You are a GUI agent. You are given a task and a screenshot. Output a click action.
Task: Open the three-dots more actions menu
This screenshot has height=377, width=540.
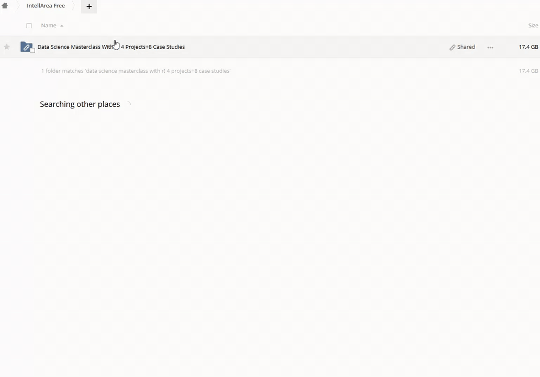[x=490, y=47]
